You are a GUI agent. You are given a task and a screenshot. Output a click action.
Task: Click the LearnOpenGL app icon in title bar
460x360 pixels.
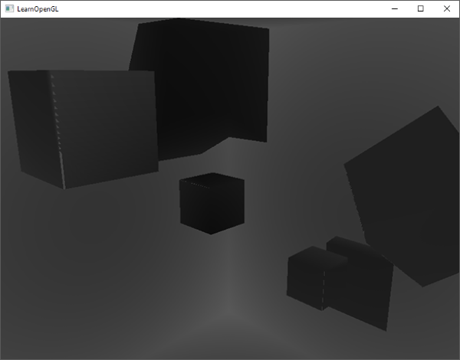coord(9,8)
